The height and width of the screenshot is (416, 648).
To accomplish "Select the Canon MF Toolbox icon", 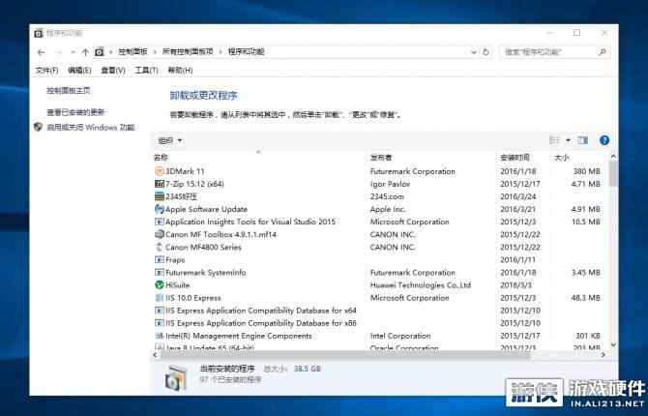I will pyautogui.click(x=160, y=234).
